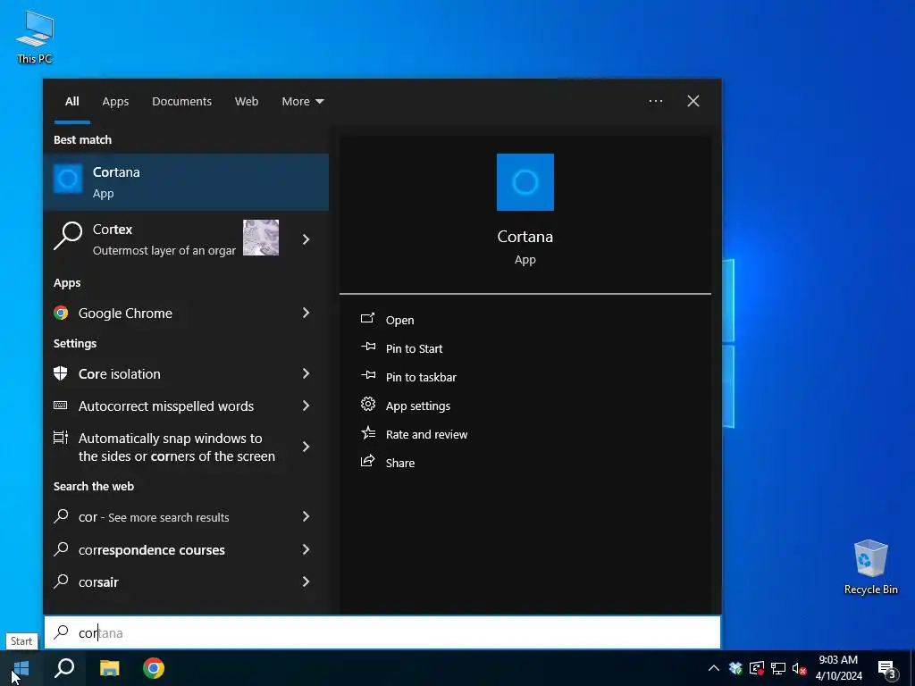Click the Pin to Start pin icon

[367, 347]
